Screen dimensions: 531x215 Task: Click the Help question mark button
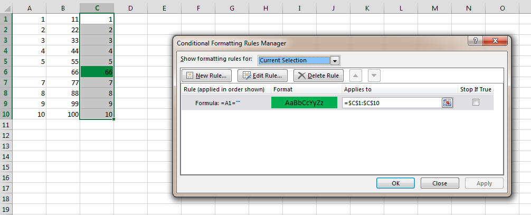[475, 41]
